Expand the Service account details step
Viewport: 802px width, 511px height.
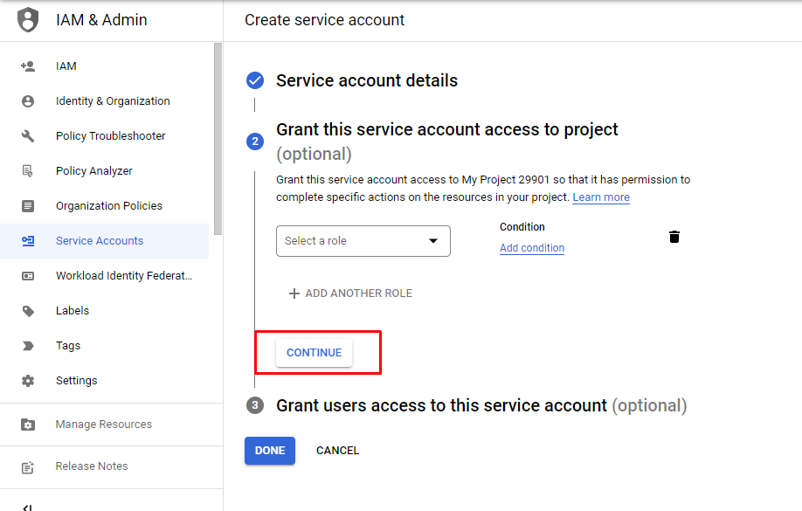tap(366, 80)
